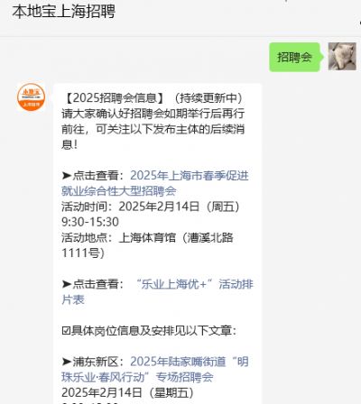Image resolution: width=361 pixels, height=404 pixels.
Task: Click the checkbox symbol before 具体岗位信息
Action: point(66,331)
